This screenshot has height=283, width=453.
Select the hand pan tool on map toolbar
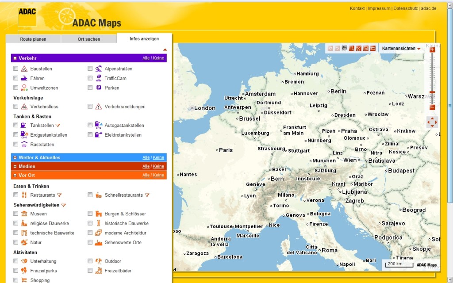[344, 48]
